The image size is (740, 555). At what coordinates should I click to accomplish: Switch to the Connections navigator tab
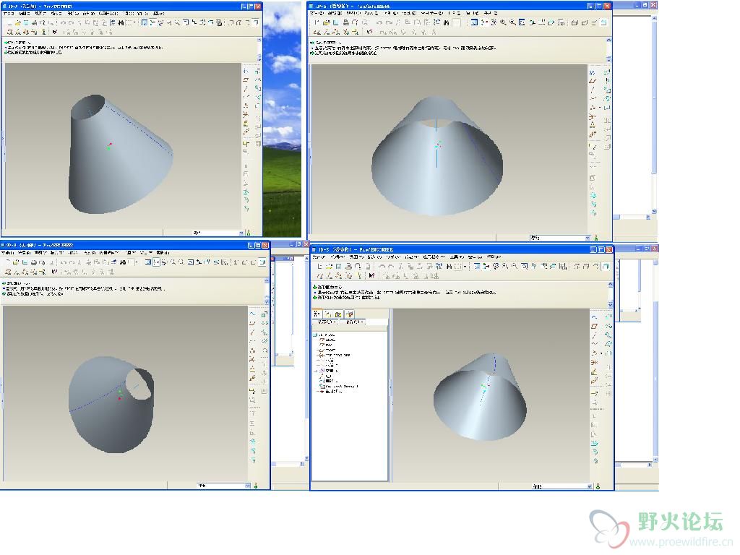click(x=349, y=314)
